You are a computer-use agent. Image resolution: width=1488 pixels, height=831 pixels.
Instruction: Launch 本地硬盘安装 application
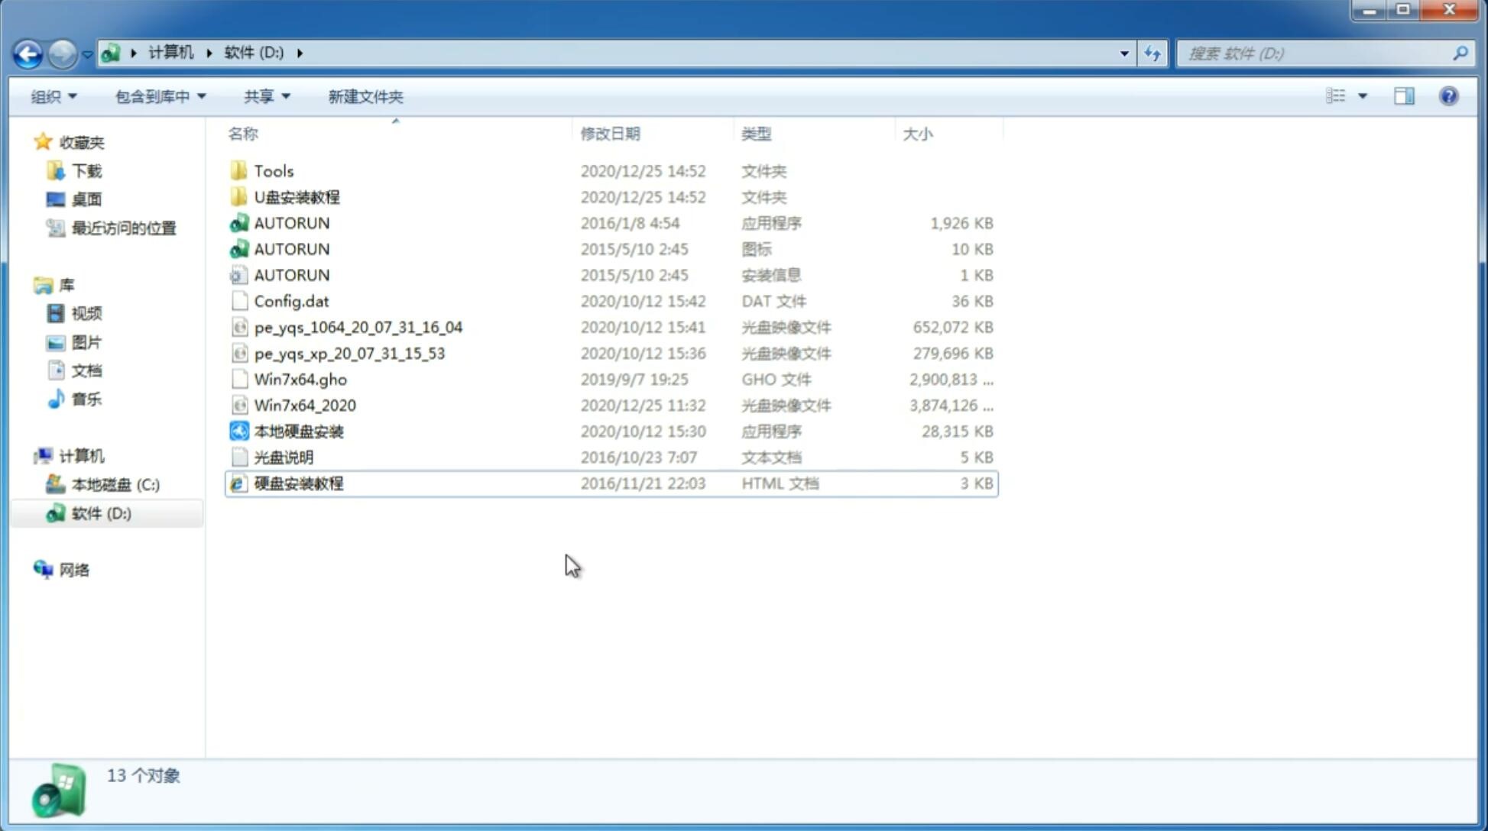click(298, 431)
